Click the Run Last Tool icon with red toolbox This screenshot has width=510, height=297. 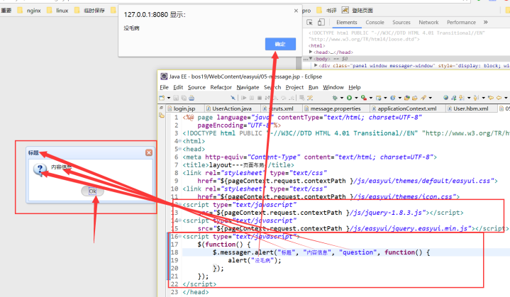click(364, 98)
